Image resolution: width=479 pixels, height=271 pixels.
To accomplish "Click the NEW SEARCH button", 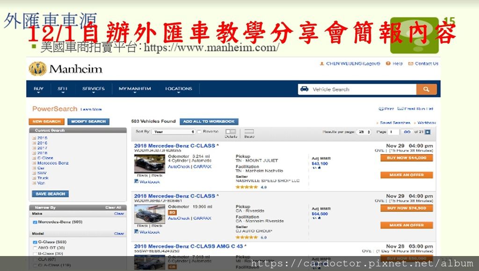I will [46, 121].
